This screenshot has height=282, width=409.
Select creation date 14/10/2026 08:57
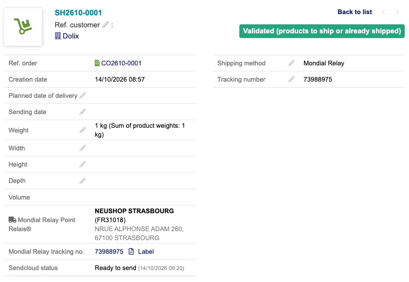(x=120, y=79)
